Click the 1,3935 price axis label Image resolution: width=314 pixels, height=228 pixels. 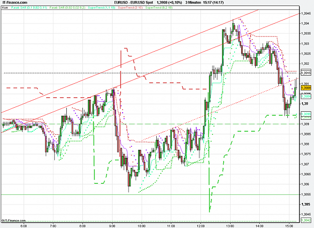[306, 34]
